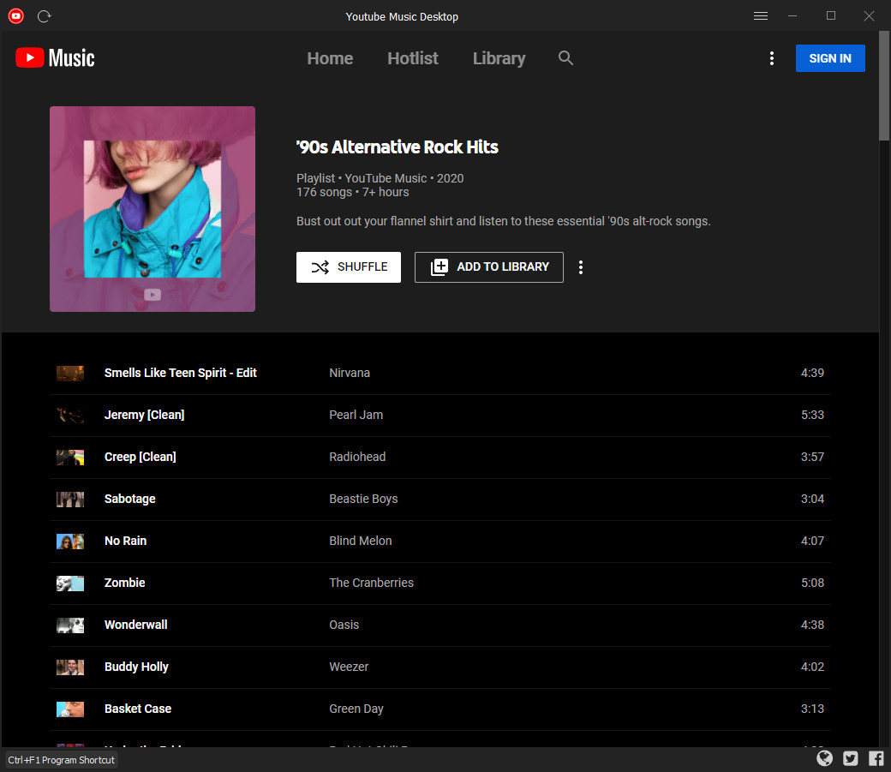Click the '90s Alternative Rock Hits playlist cover art
This screenshot has width=891, height=772.
(152, 209)
